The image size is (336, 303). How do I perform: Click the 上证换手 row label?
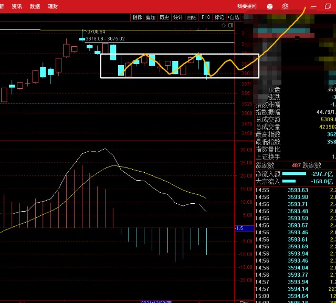[x=268, y=156]
